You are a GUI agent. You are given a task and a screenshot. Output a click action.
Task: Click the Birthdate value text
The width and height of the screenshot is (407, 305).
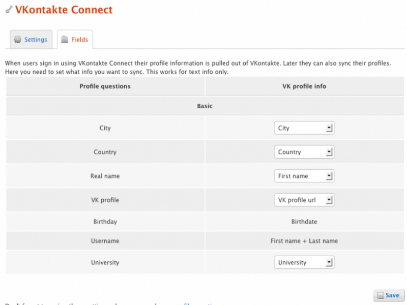304,222
